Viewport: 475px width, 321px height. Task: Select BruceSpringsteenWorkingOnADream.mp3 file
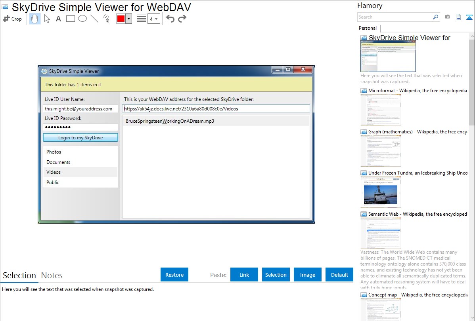tap(216, 121)
